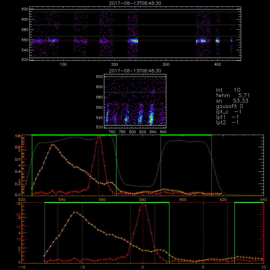This screenshot has height=270, width=270.
Task: Click the "600" y-axis label of the small spectrogram
Action: click(99, 87)
